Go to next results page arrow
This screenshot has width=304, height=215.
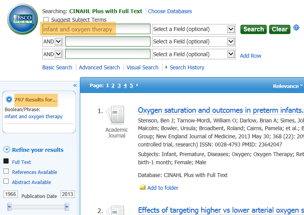[137, 86]
